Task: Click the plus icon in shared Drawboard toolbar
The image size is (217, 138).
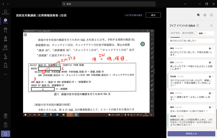Action: 152,102
